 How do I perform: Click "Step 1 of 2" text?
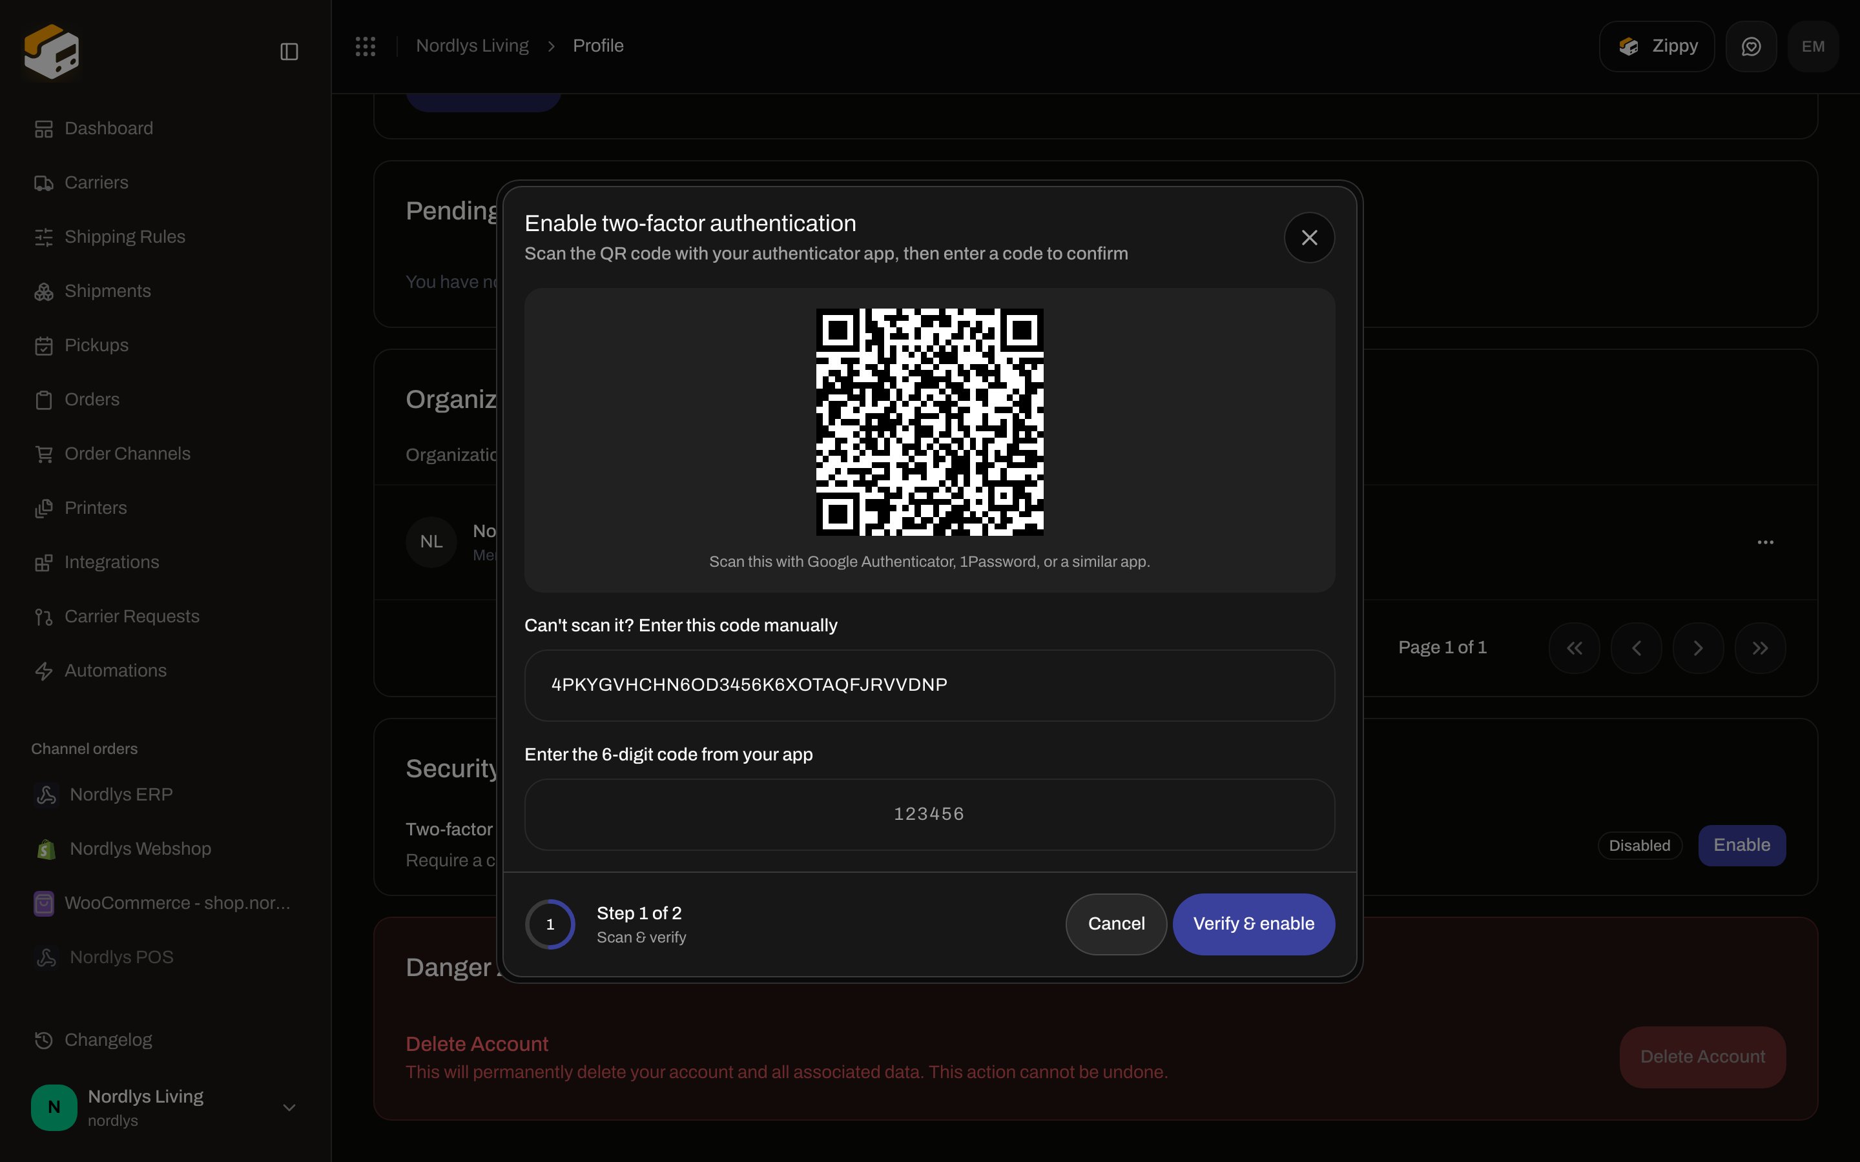coord(639,913)
